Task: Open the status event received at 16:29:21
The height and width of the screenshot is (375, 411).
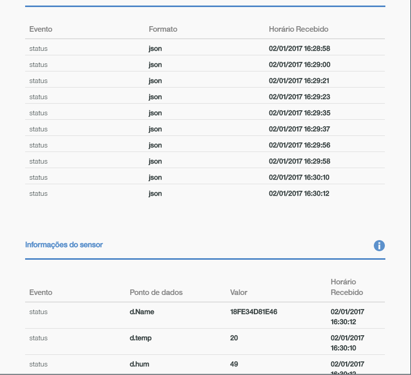Action: [x=205, y=81]
